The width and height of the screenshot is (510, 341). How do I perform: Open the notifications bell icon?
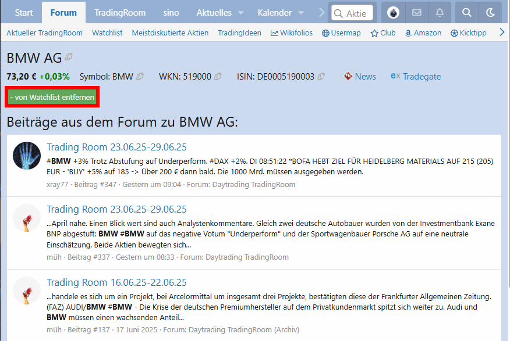click(440, 13)
